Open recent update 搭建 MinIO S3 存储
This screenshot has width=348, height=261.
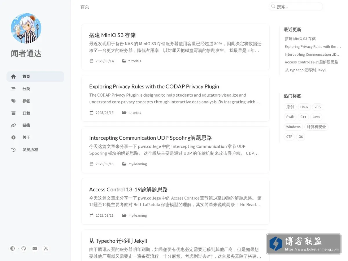[x=300, y=39]
